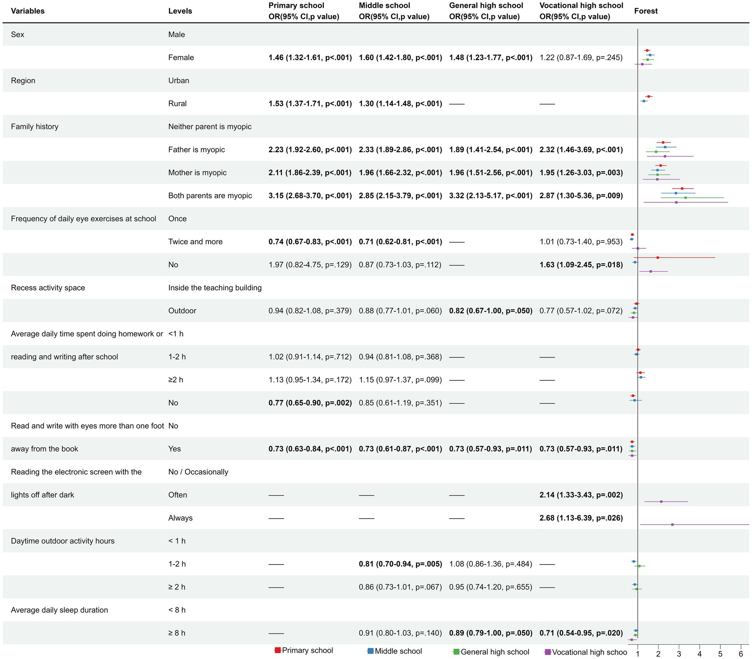Click value '0.89 (0.79-1.00, p=.050)'
Image resolution: width=752 pixels, height=659 pixels.
[491, 633]
